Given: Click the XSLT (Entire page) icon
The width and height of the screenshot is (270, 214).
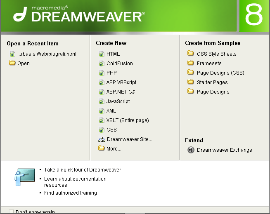Looking at the screenshot, I should point(102,120).
